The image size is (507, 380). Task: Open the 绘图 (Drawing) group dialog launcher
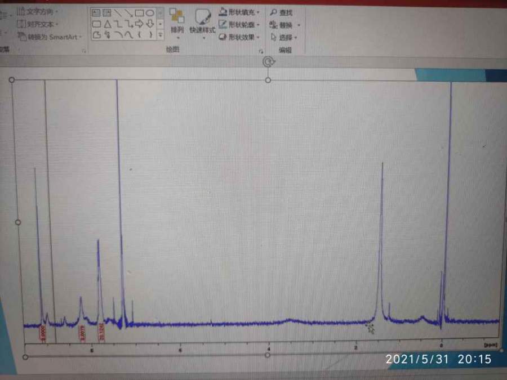(x=261, y=51)
